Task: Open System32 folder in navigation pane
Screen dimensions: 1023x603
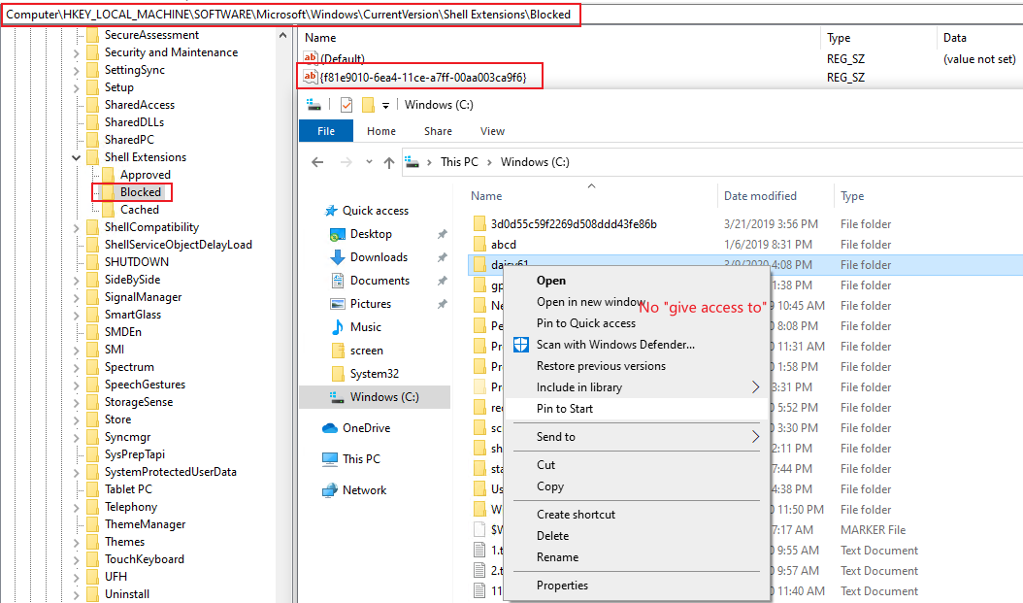Action: click(374, 374)
